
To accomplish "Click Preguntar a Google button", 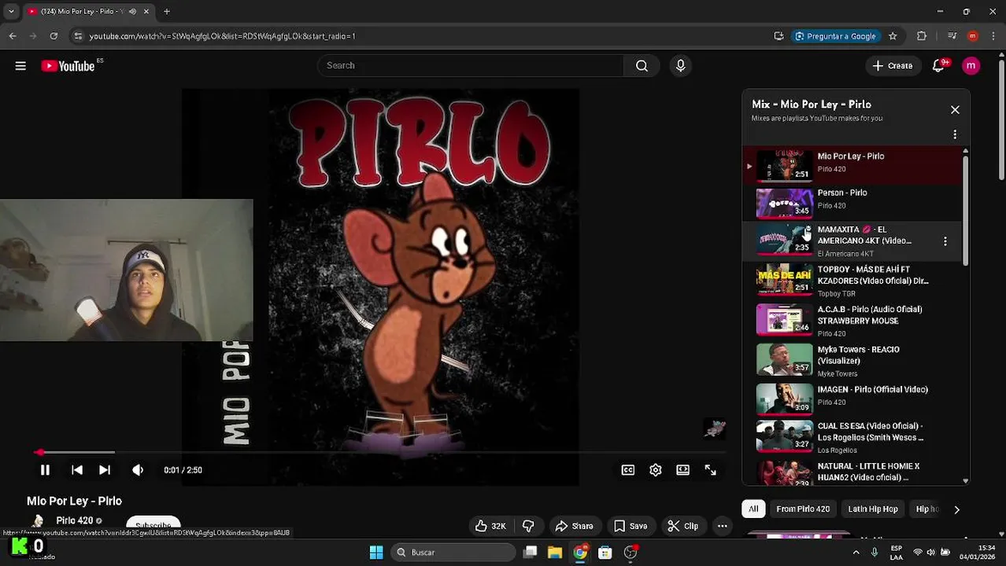I will coord(835,36).
